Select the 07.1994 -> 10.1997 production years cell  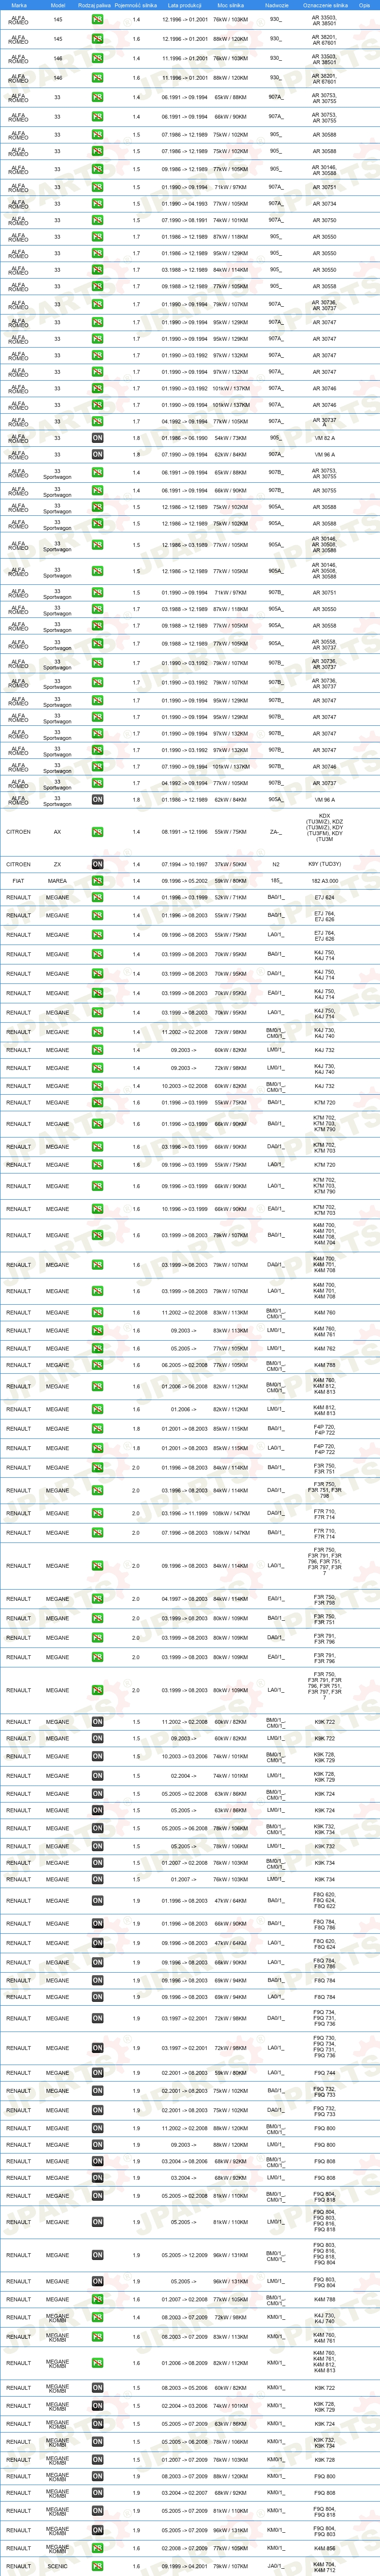point(184,864)
